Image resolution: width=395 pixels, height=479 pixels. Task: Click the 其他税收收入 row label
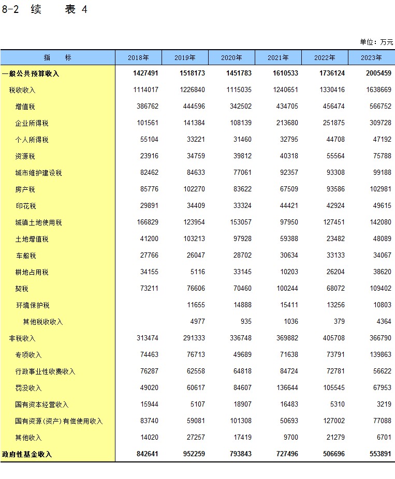43,322
